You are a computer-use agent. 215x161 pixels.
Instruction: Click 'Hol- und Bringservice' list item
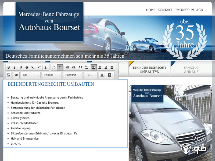pyautogui.click(x=25, y=138)
